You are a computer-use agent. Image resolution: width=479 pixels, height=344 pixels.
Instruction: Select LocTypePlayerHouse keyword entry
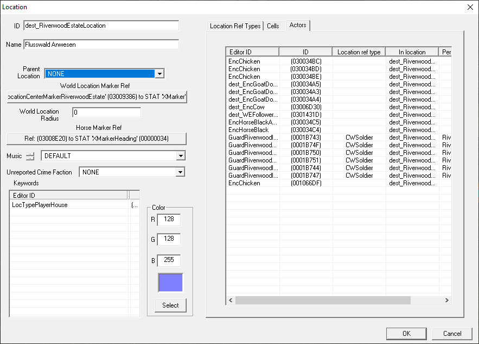40,205
